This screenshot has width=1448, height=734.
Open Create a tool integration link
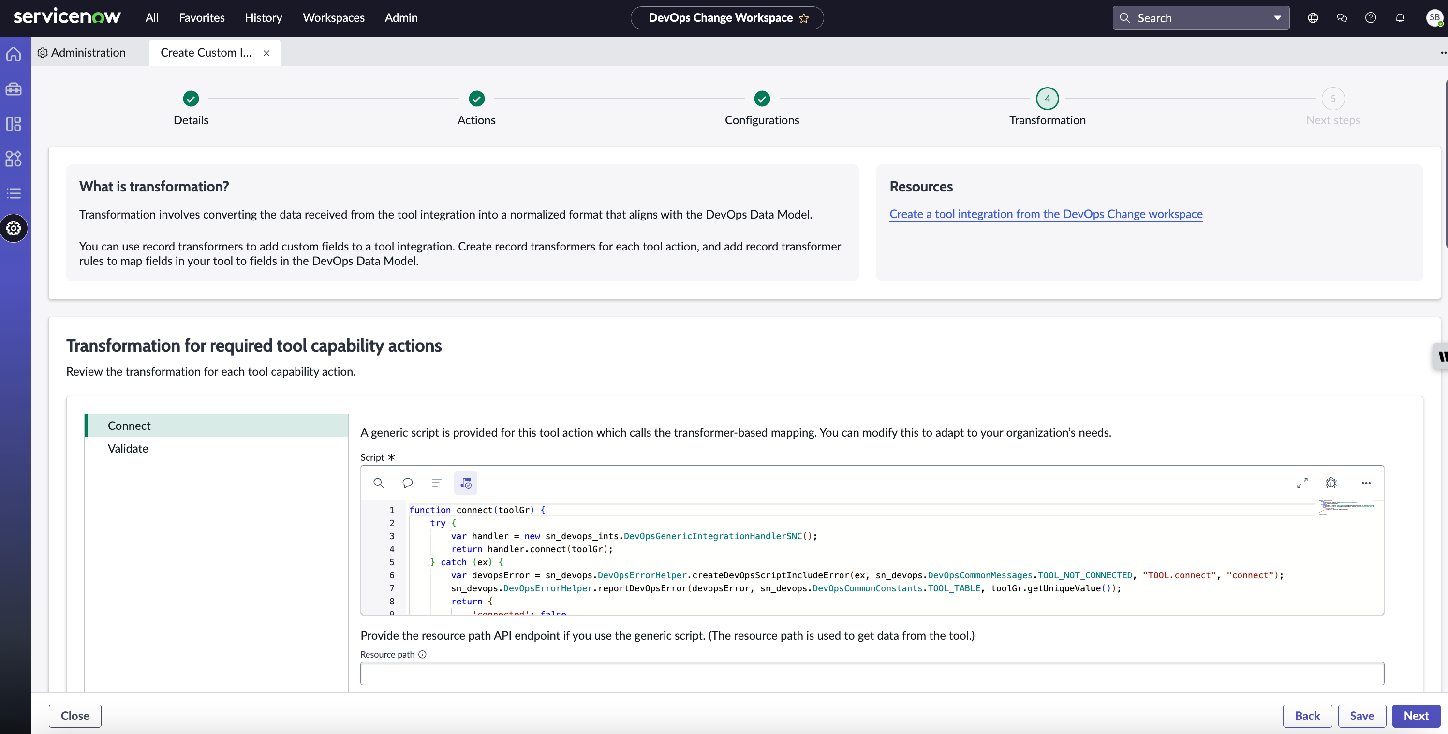coord(1046,214)
